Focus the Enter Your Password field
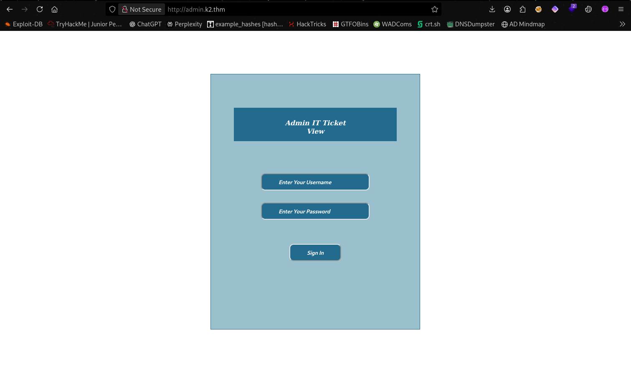Viewport: 631px width, 365px height. coord(315,211)
